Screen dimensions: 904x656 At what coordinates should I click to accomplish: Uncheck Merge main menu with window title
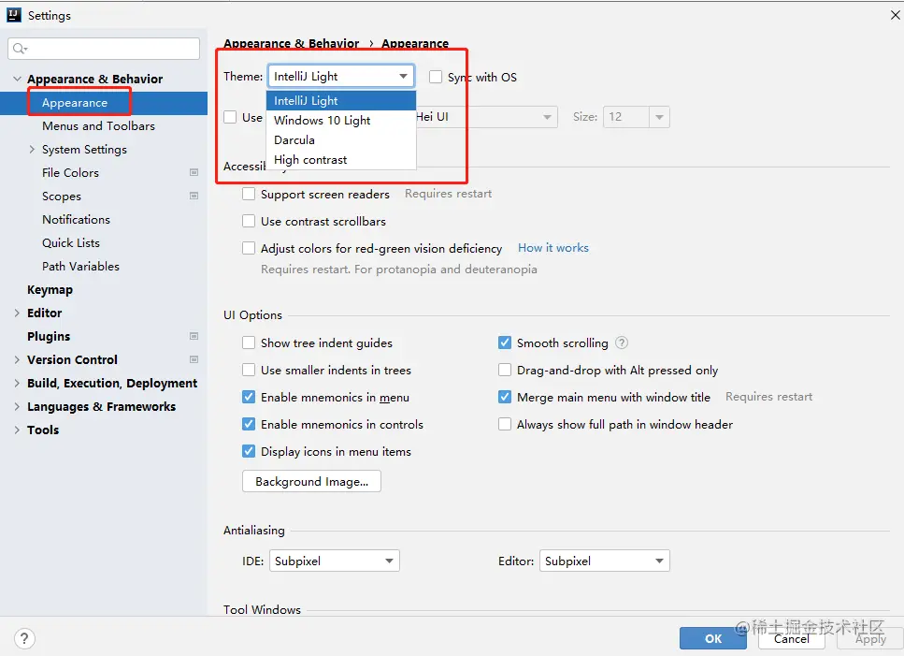tap(505, 397)
